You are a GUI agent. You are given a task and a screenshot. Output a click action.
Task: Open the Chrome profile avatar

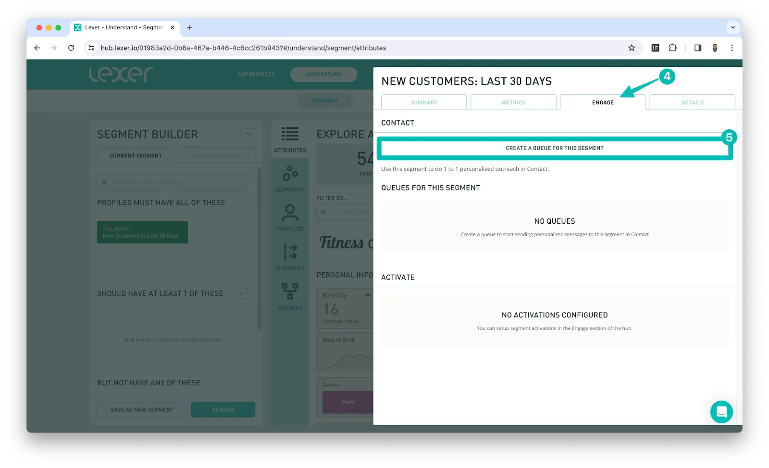click(x=715, y=48)
